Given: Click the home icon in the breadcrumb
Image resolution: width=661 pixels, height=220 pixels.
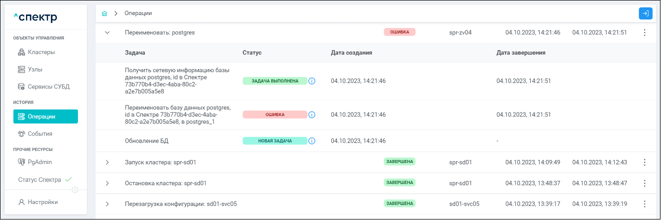Looking at the screenshot, I should point(104,13).
